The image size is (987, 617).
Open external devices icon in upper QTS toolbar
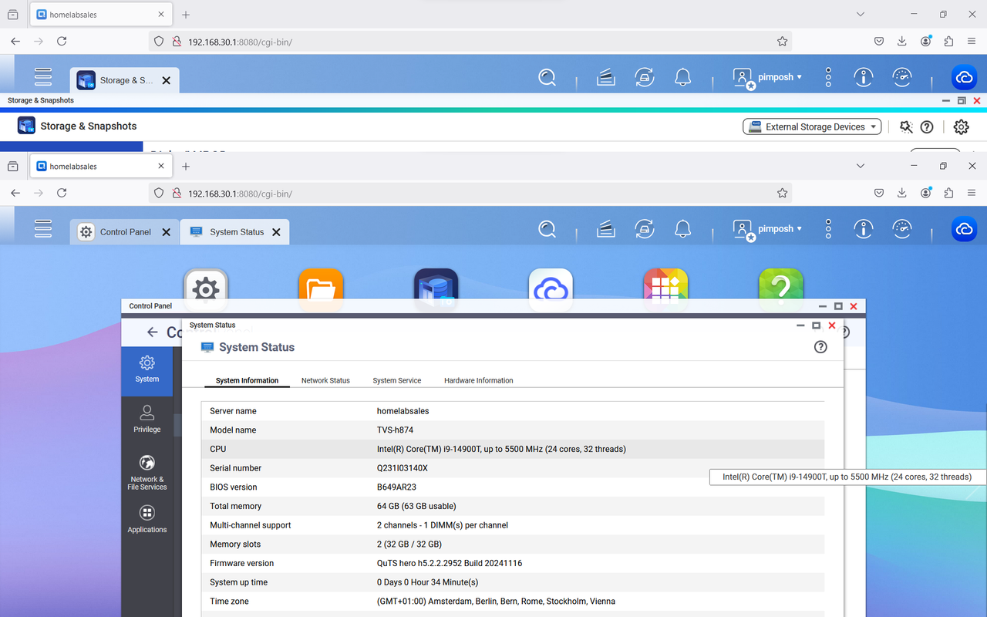645,77
